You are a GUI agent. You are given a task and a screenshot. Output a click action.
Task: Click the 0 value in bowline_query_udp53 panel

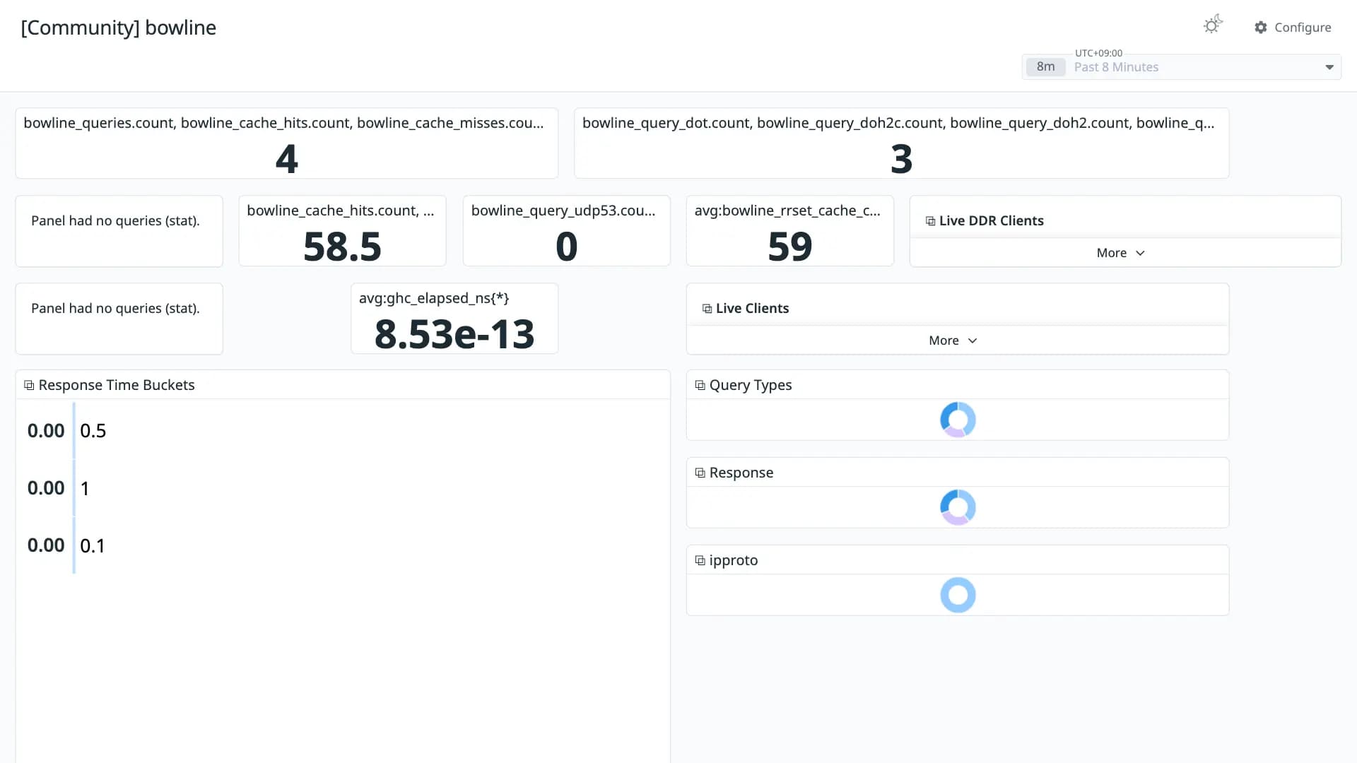pyautogui.click(x=566, y=247)
